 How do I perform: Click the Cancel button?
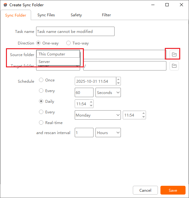pos(145,190)
